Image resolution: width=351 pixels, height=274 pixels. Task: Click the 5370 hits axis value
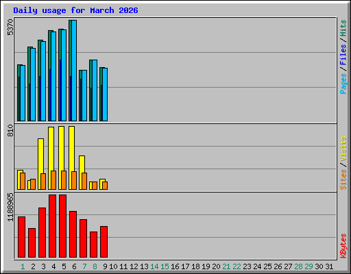point(10,27)
